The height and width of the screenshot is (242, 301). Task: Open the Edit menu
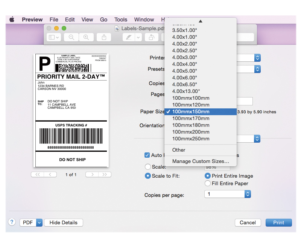click(x=70, y=20)
